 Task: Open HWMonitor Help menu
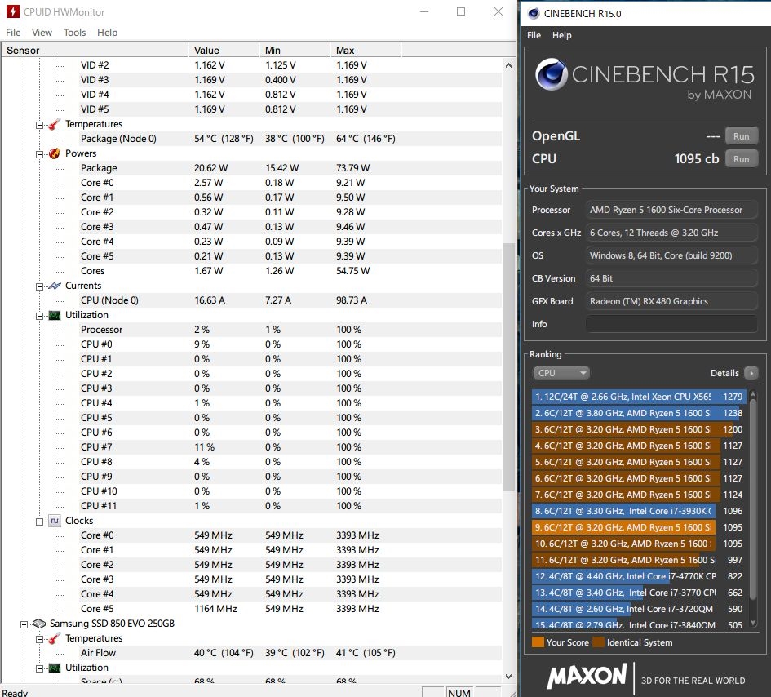click(107, 33)
